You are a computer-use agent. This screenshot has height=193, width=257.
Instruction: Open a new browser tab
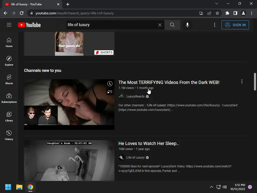pos(68,4)
